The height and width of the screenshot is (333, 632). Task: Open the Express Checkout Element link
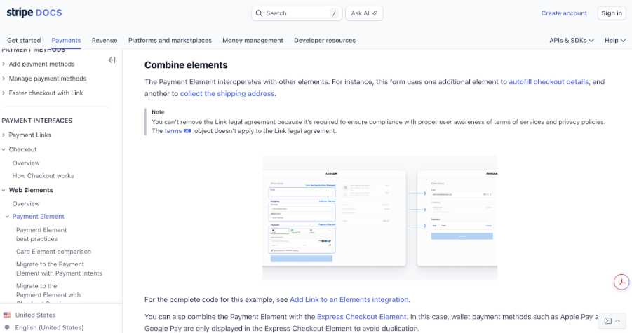coord(362,318)
